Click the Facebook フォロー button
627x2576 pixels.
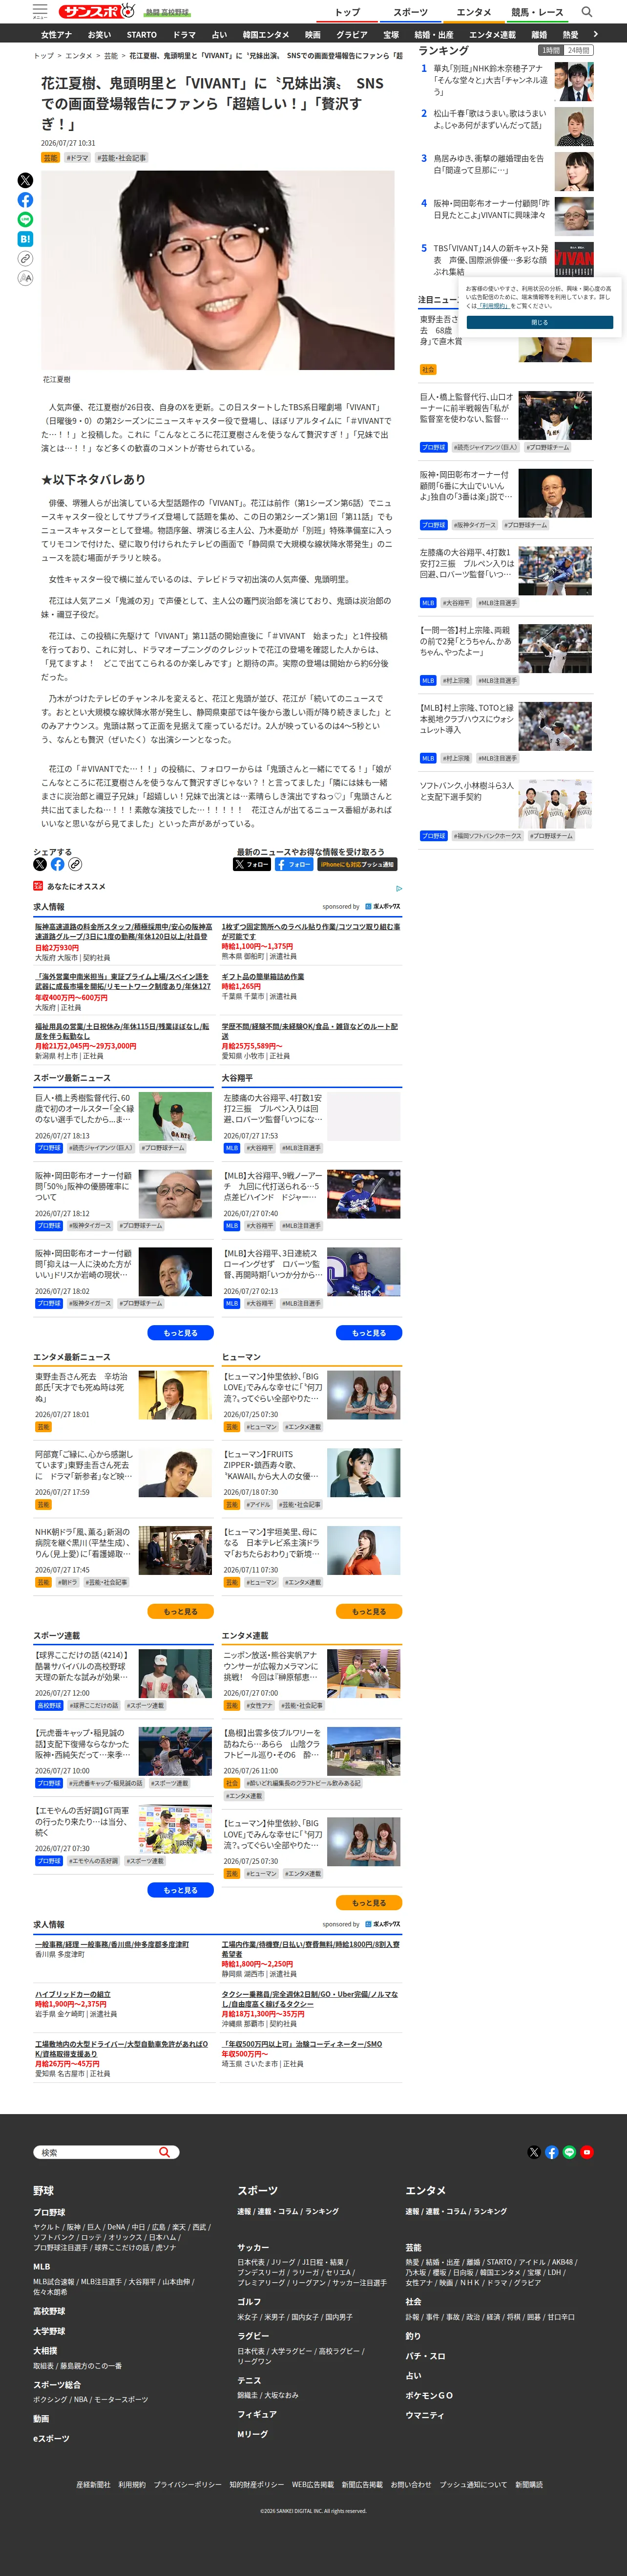click(x=293, y=864)
